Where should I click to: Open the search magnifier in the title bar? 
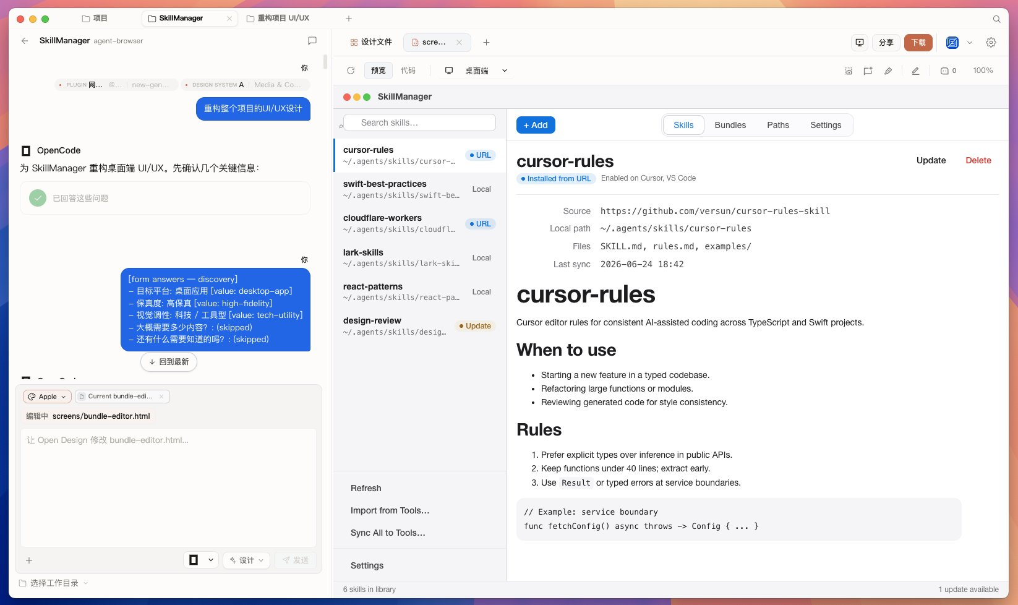point(996,19)
